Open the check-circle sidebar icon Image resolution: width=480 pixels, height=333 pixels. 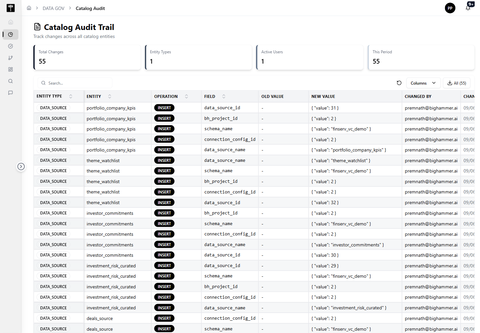pyautogui.click(x=11, y=46)
